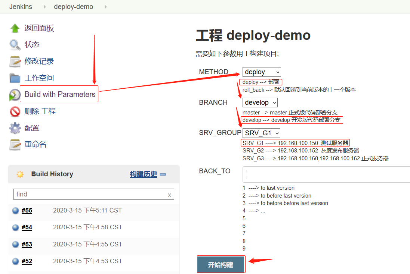Click the blue status ball for build #54
This screenshot has width=410, height=274.
(16, 227)
